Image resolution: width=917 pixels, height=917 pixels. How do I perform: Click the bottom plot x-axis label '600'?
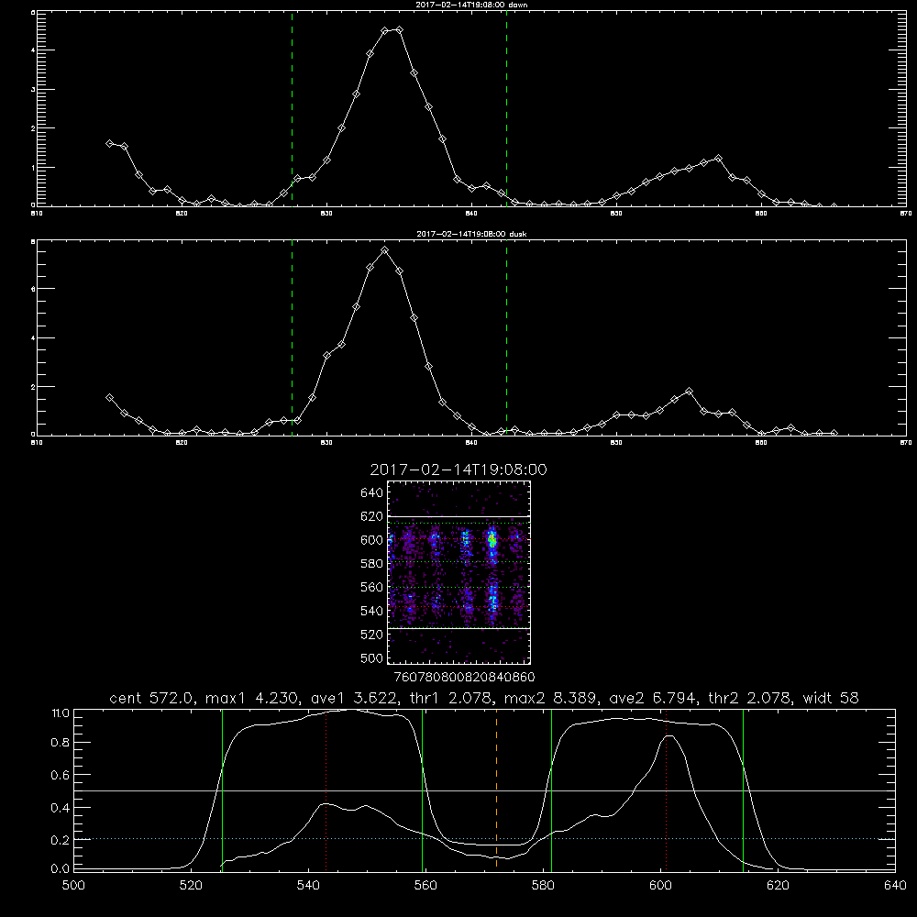tap(661, 886)
